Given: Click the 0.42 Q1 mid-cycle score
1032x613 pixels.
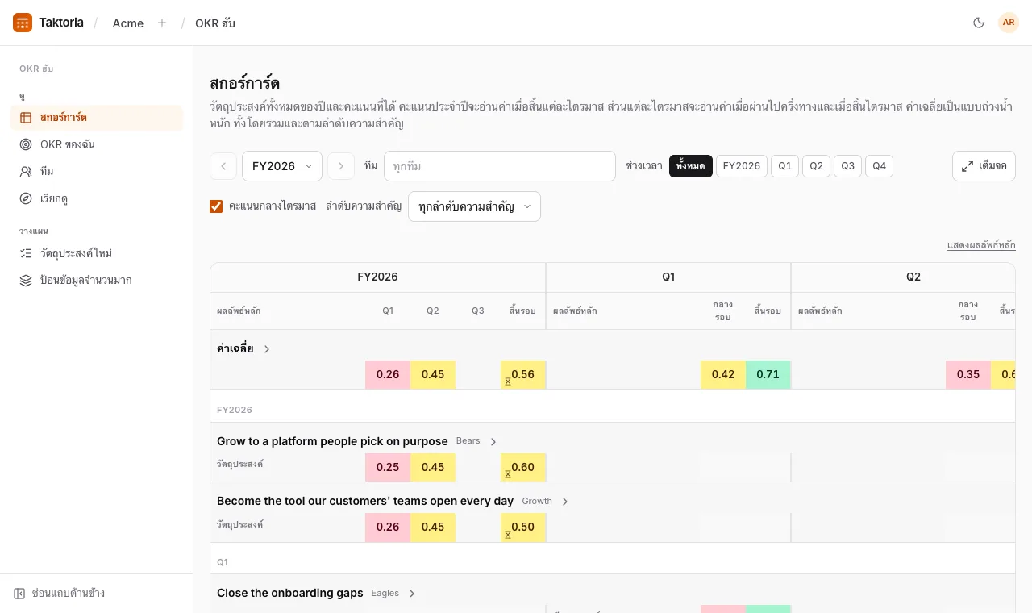Looking at the screenshot, I should (723, 374).
